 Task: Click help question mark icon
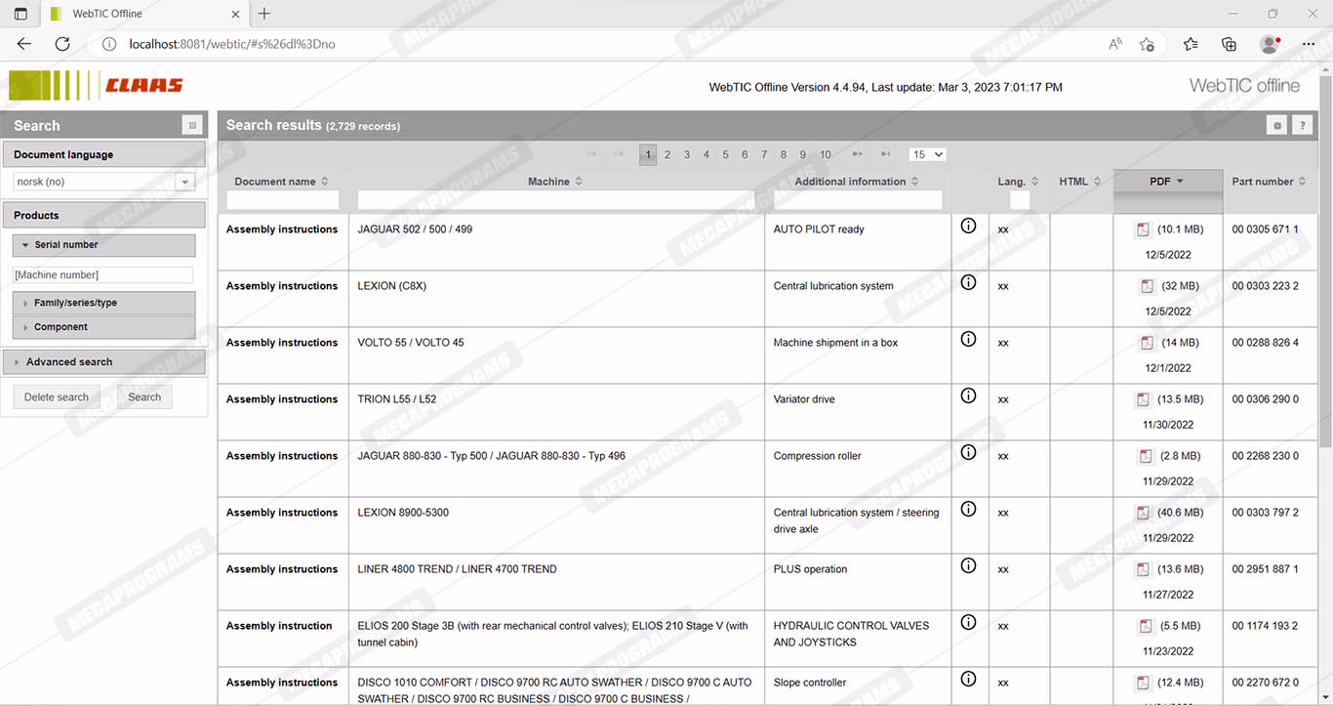click(1302, 126)
